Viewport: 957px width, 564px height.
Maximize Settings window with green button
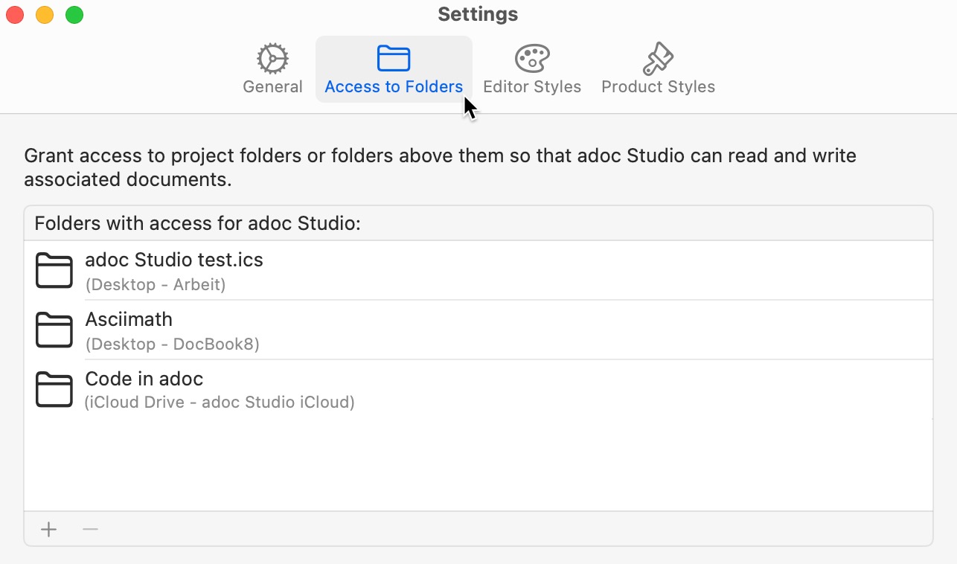[74, 15]
